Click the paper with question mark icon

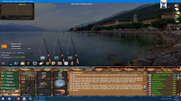[41, 63]
